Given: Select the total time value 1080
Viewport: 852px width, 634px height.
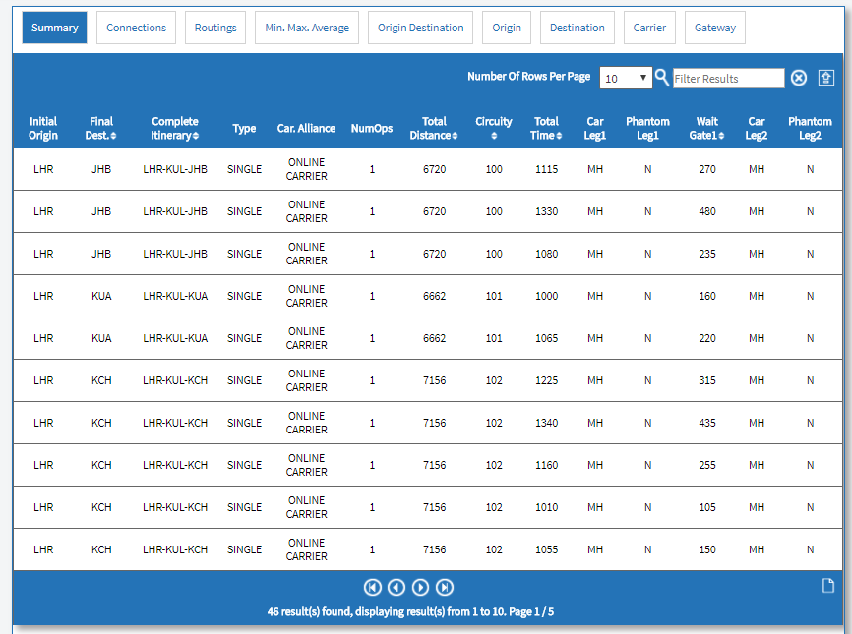Looking at the screenshot, I should click(x=546, y=254).
